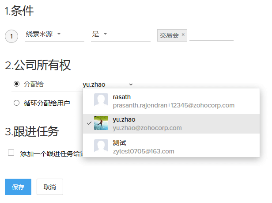
Task: Click yu.zhao's profile photo
Action: pos(101,123)
